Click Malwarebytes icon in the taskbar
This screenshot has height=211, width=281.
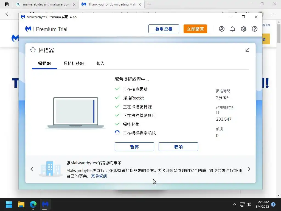[45, 204]
